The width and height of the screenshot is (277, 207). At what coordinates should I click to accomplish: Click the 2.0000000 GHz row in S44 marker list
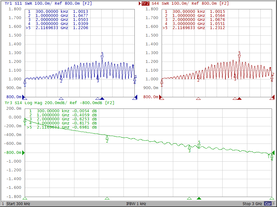coord(194,20)
